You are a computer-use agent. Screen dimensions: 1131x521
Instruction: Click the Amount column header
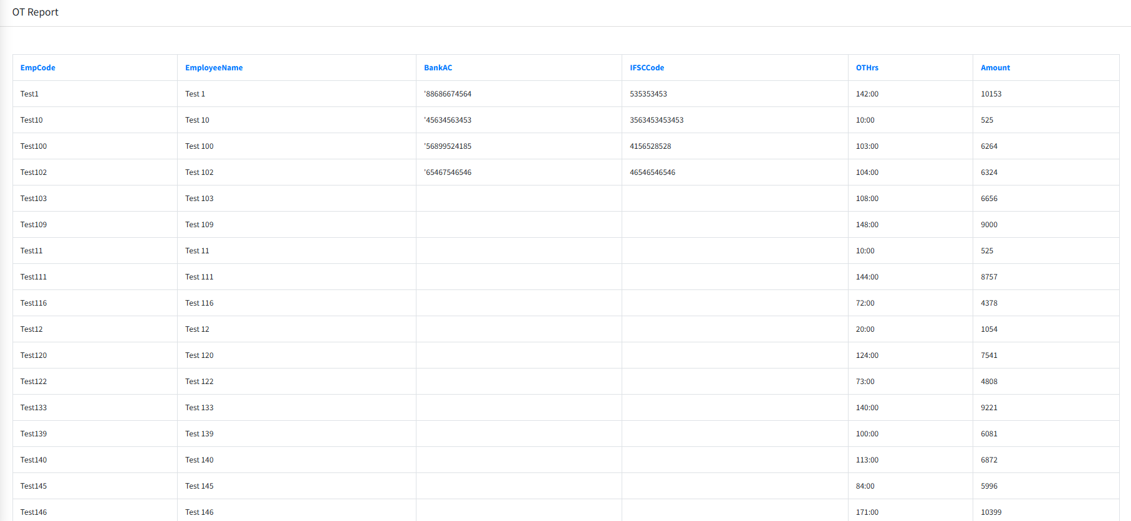click(x=995, y=68)
